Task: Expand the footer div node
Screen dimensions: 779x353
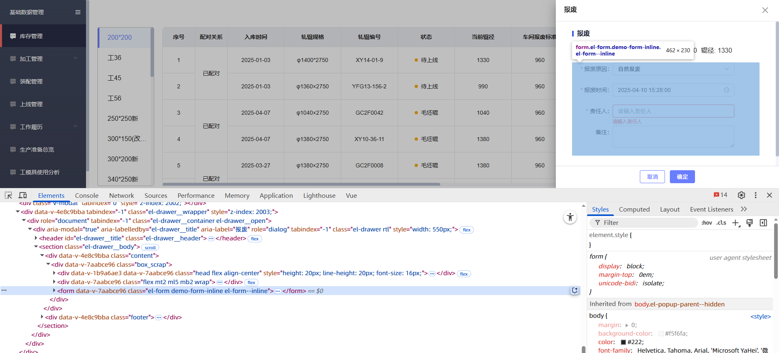Action: point(42,317)
